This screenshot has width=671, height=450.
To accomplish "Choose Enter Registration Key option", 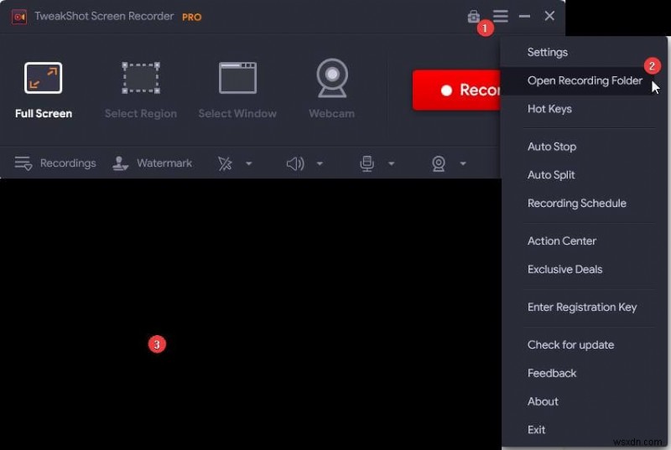I will (582, 308).
